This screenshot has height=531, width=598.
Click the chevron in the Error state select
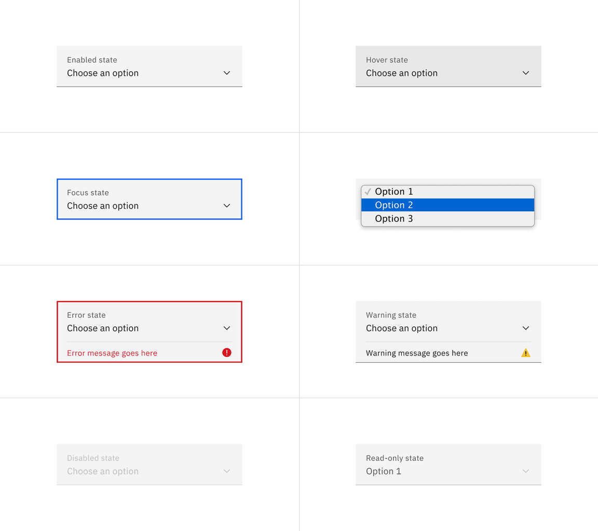click(227, 328)
